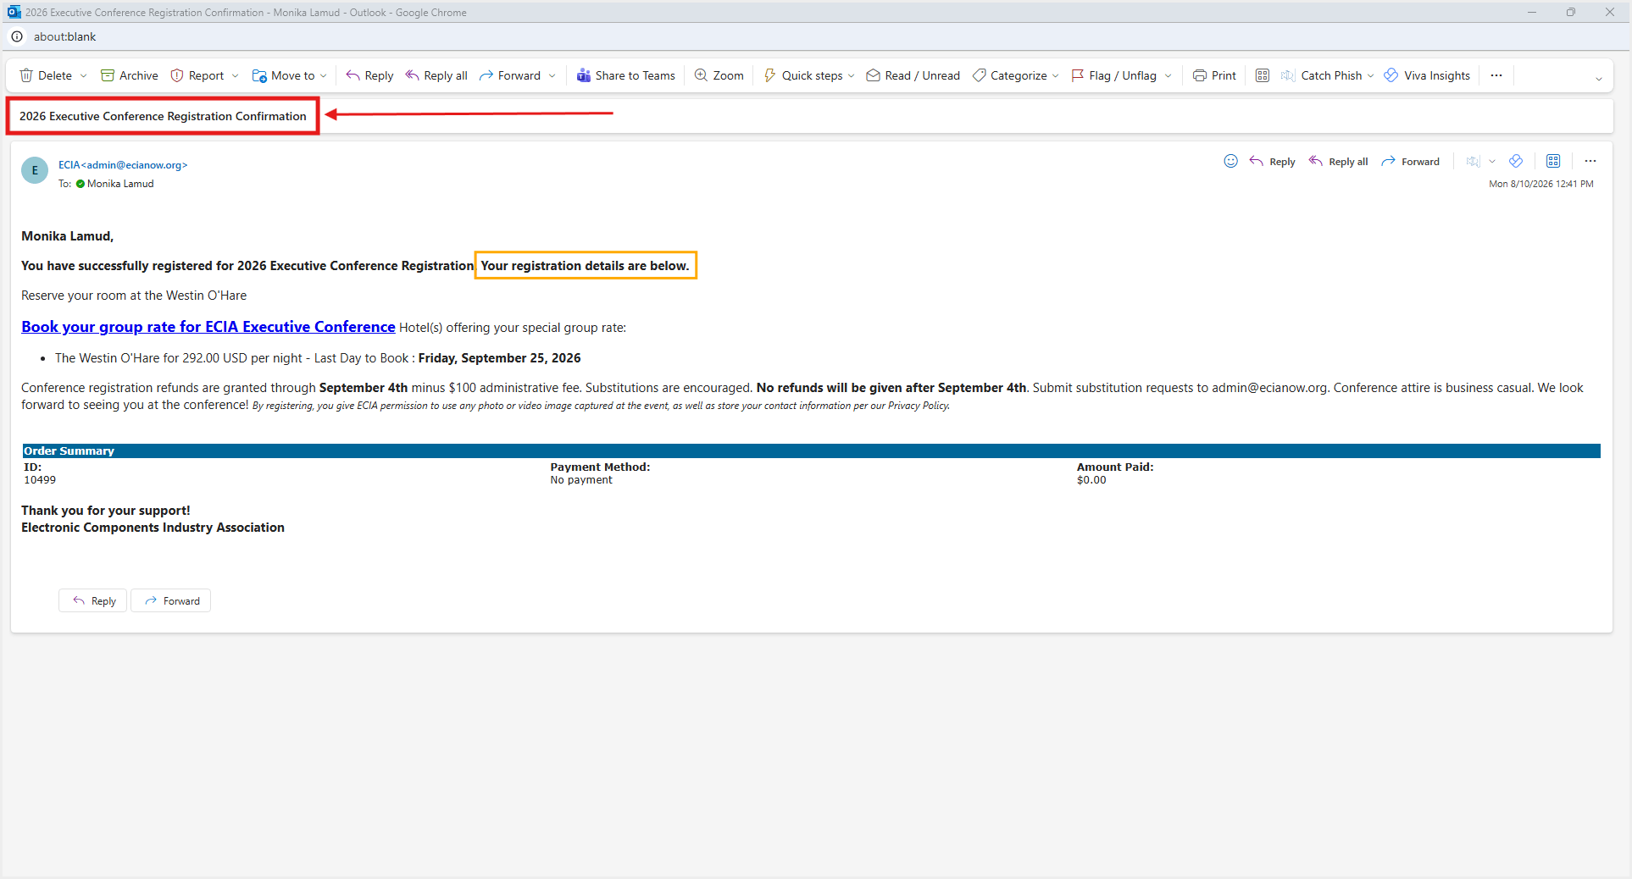Click Forward in the message header actions
1632x879 pixels.
click(1410, 161)
